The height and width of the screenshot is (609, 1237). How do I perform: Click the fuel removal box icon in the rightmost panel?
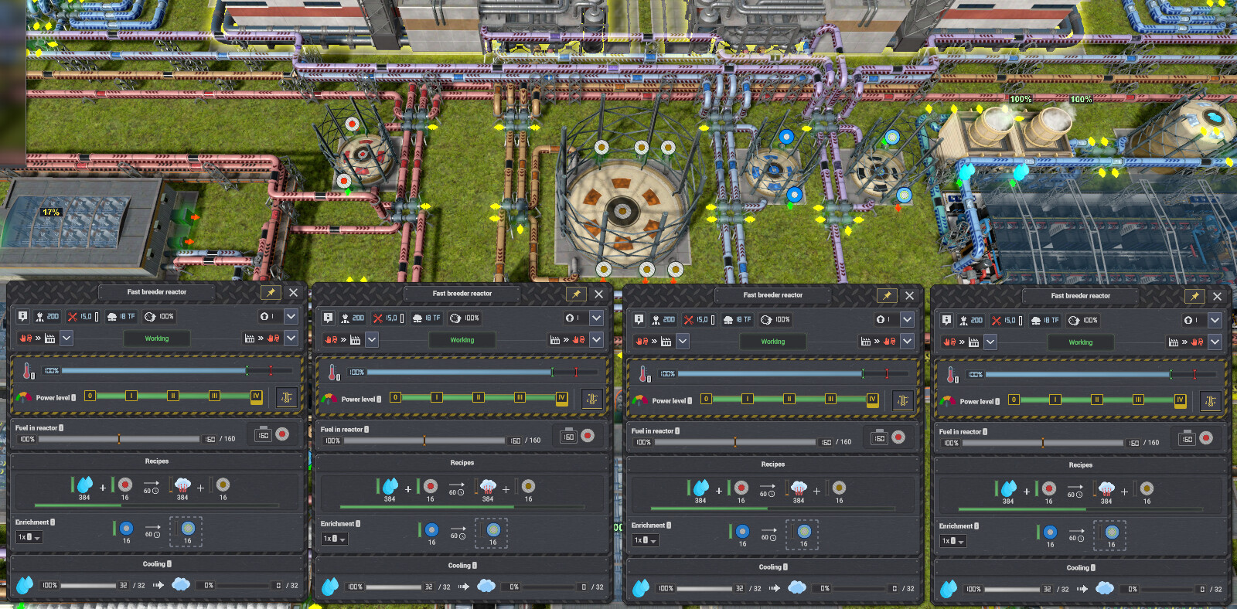[x=1187, y=439]
